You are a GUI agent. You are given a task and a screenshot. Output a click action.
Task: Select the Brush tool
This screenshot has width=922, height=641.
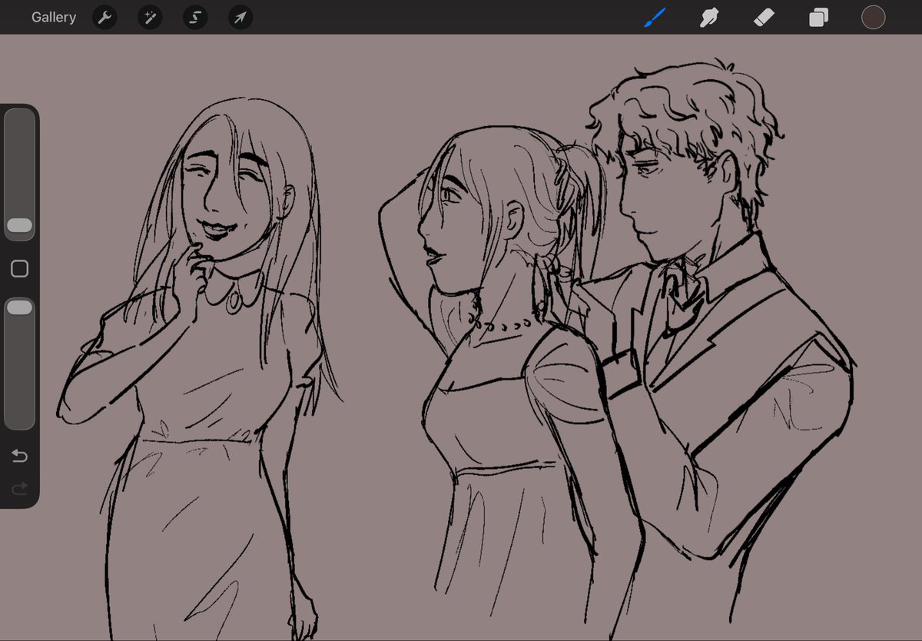point(655,17)
